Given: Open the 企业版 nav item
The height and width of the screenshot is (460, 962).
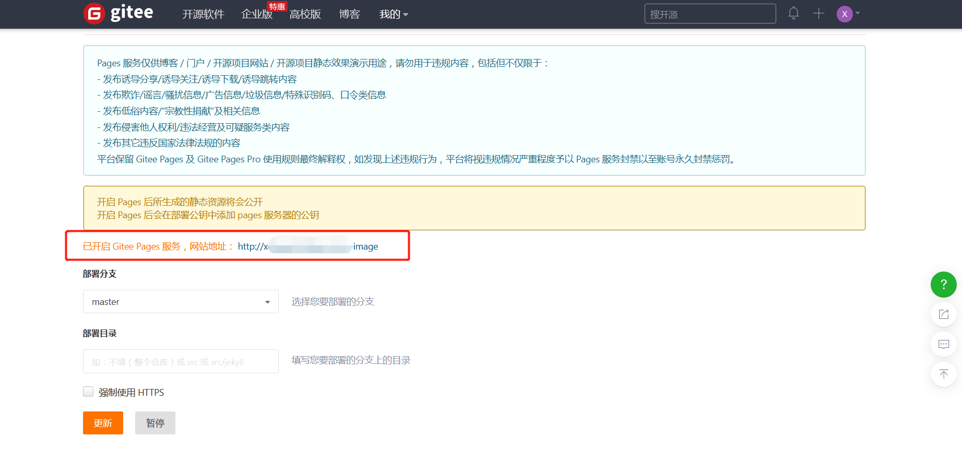Looking at the screenshot, I should [x=257, y=15].
